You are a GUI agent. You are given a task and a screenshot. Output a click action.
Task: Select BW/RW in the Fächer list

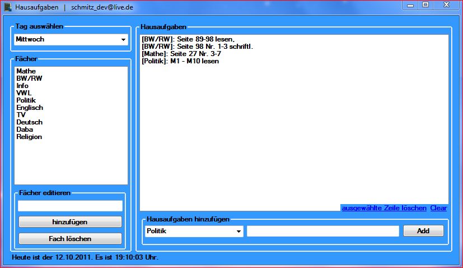tap(29, 78)
